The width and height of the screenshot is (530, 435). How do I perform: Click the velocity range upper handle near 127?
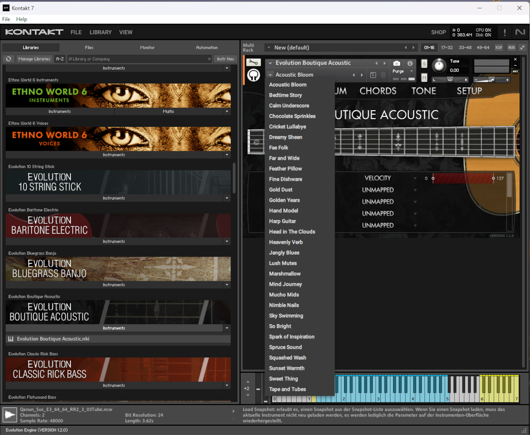pyautogui.click(x=493, y=178)
